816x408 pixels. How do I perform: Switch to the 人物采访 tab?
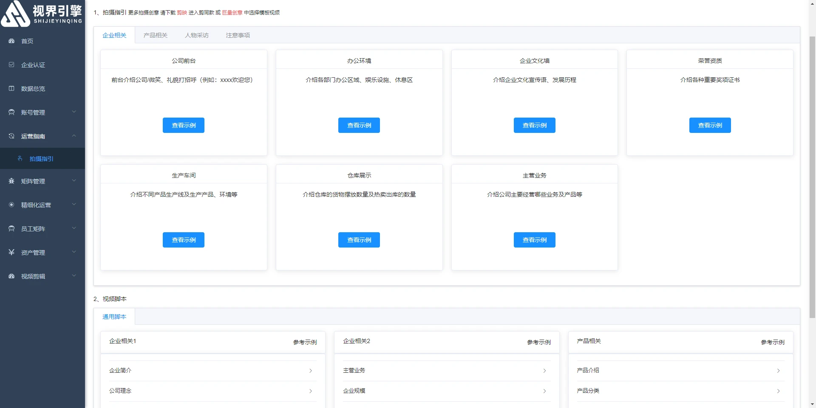[x=197, y=35]
